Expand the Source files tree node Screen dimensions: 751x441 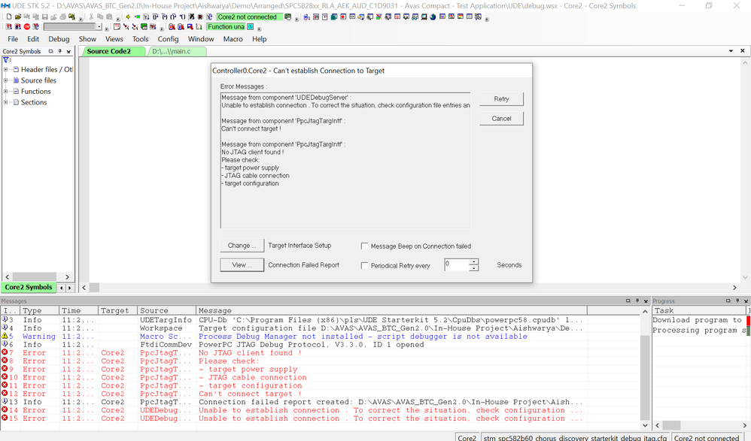tap(6, 80)
